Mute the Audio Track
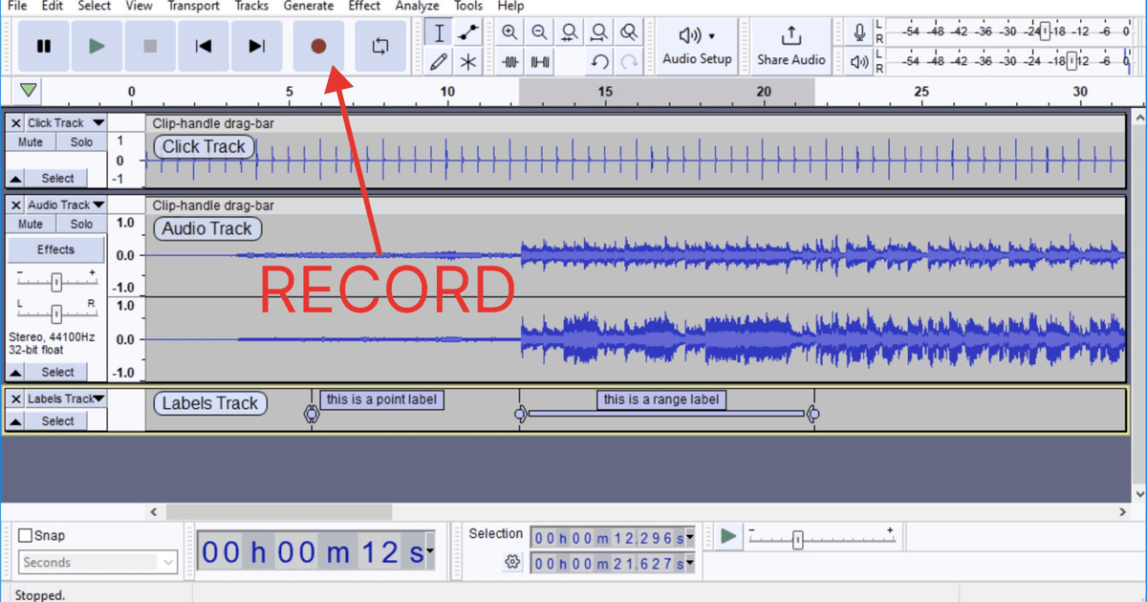The image size is (1147, 602). pyautogui.click(x=30, y=223)
